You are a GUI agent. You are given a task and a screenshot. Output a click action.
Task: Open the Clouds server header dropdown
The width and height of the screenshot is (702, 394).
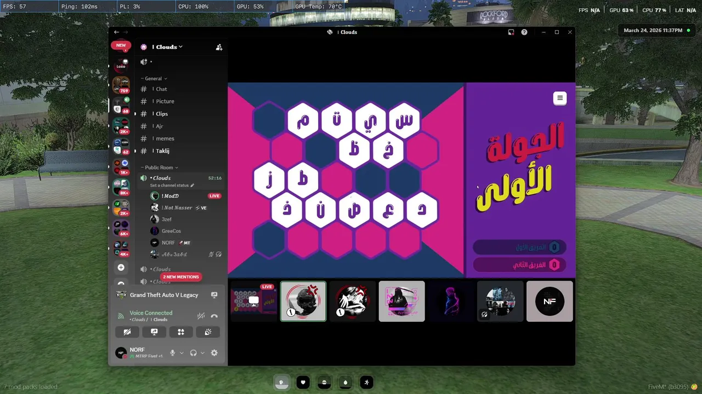168,47
